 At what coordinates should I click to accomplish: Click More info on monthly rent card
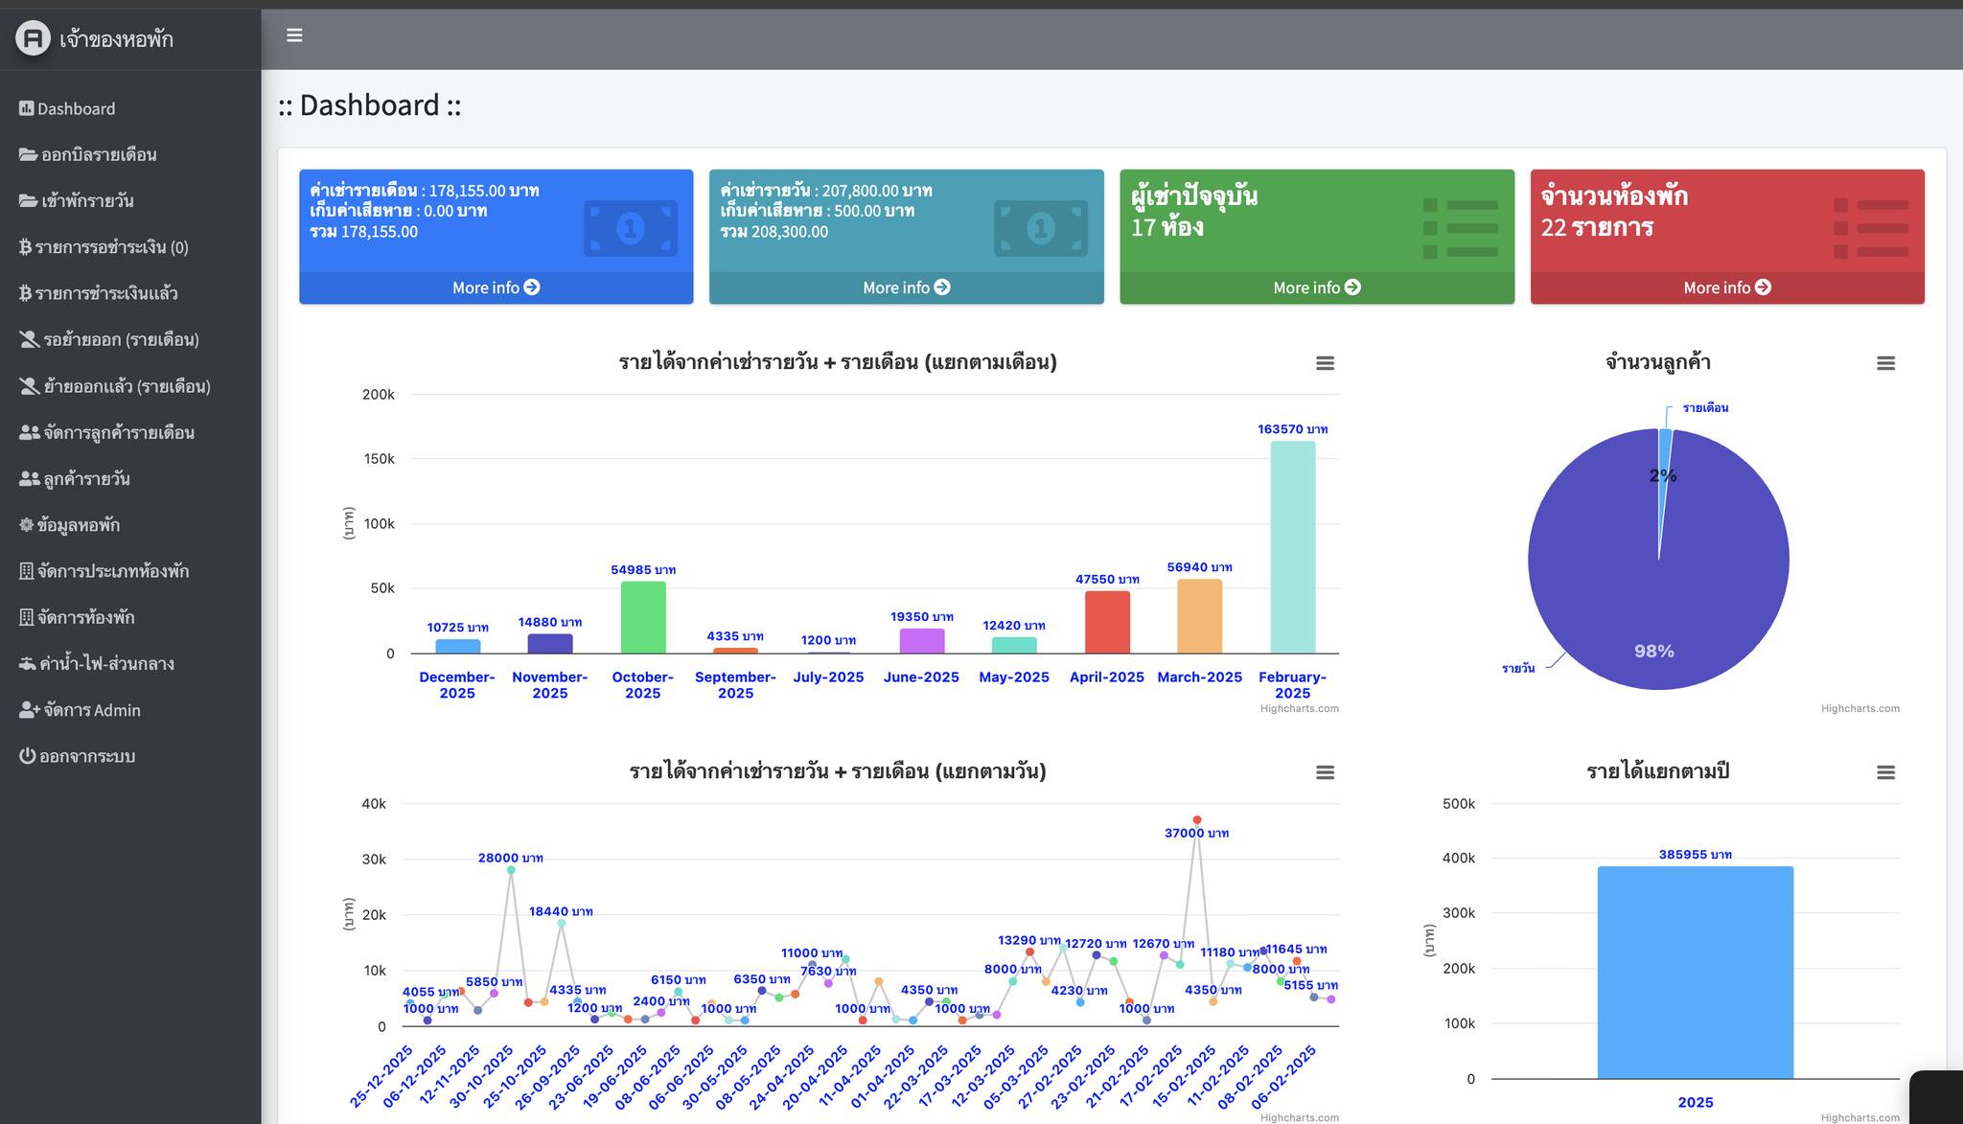tap(496, 287)
